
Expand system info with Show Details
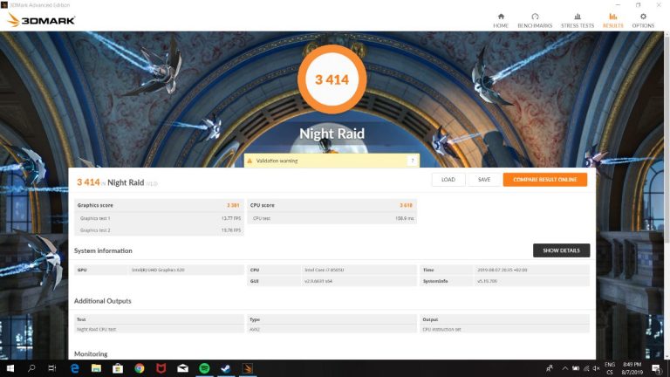pos(561,250)
